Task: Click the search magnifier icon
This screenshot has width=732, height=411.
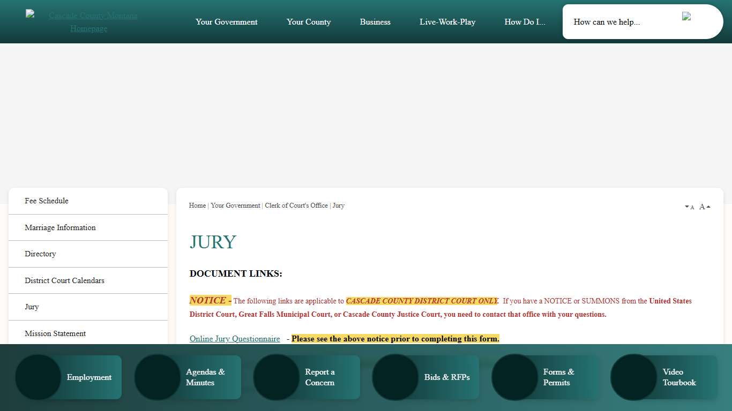Action: click(686, 17)
